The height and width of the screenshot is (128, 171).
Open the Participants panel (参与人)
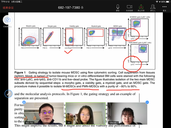153,7
